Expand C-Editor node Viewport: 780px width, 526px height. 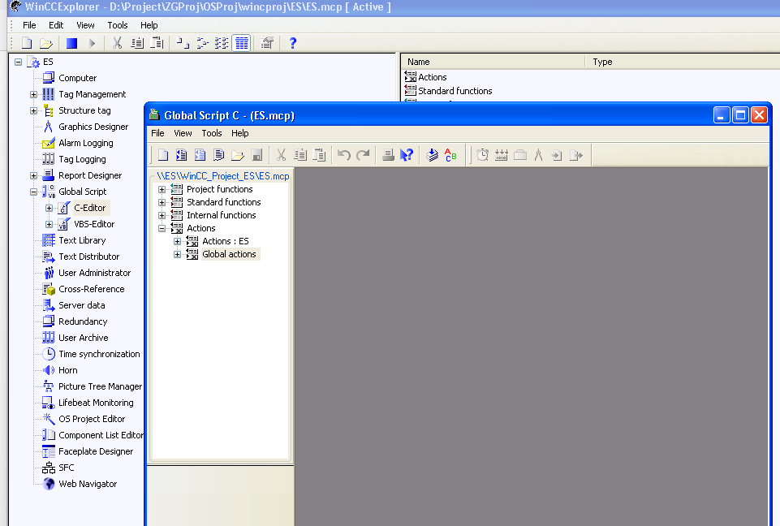[x=49, y=208]
